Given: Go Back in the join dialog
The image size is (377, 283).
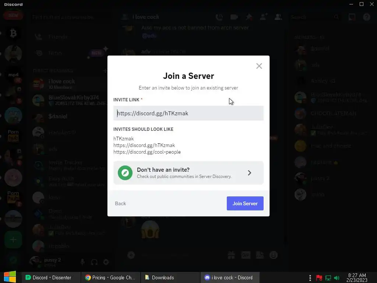Looking at the screenshot, I should [x=120, y=203].
